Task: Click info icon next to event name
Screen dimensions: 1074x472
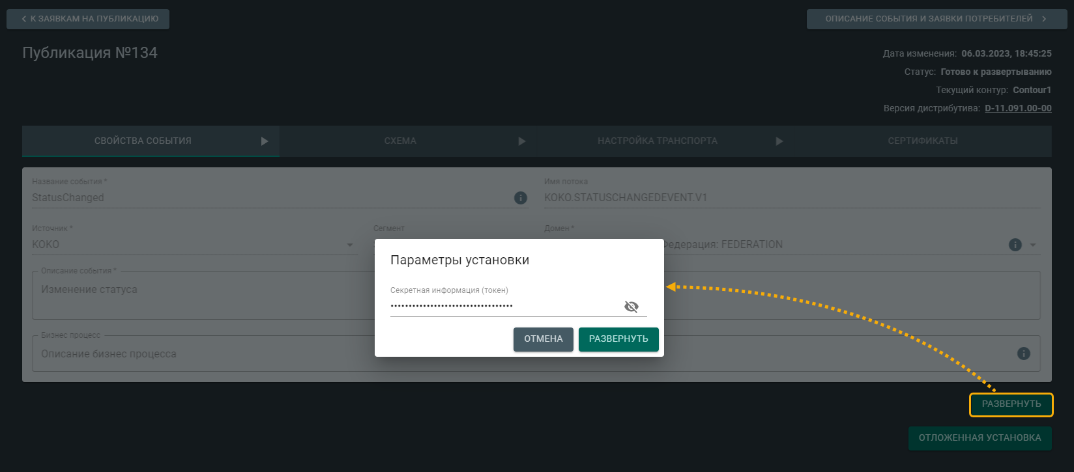Action: 520,198
